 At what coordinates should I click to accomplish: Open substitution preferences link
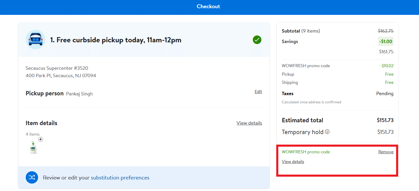120,178
